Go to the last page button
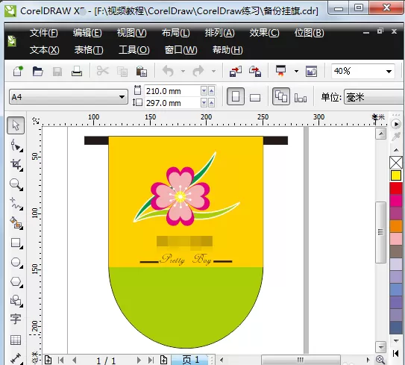The image size is (405, 365). (151, 360)
